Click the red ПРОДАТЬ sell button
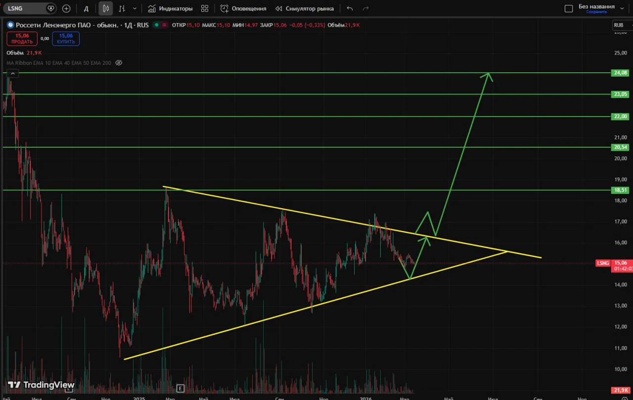Screen dimensions: 633x400 pyautogui.click(x=22, y=39)
